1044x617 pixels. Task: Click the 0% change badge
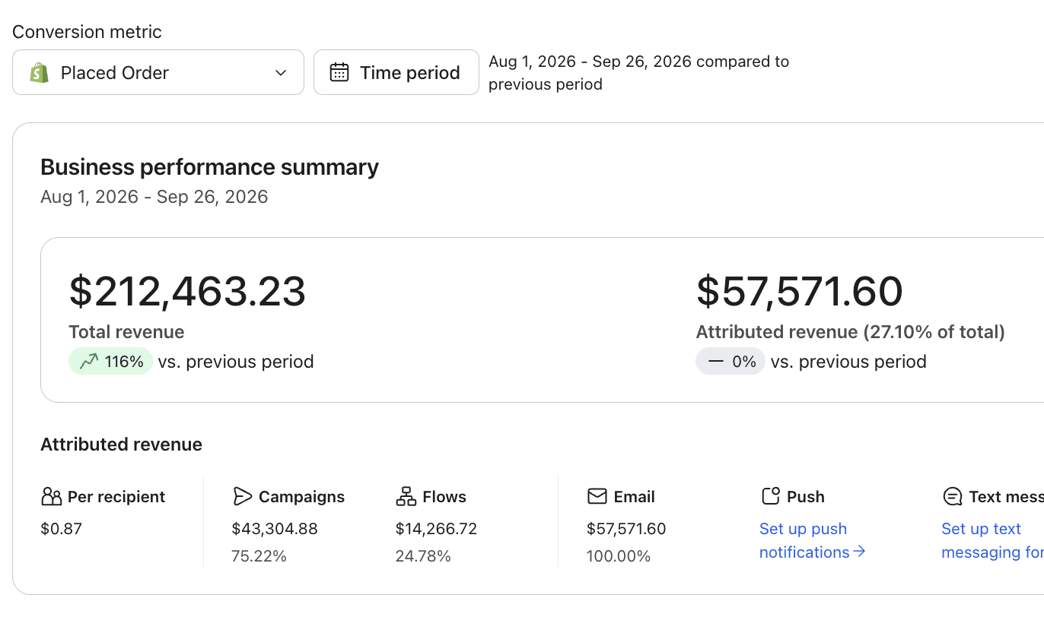tap(730, 362)
